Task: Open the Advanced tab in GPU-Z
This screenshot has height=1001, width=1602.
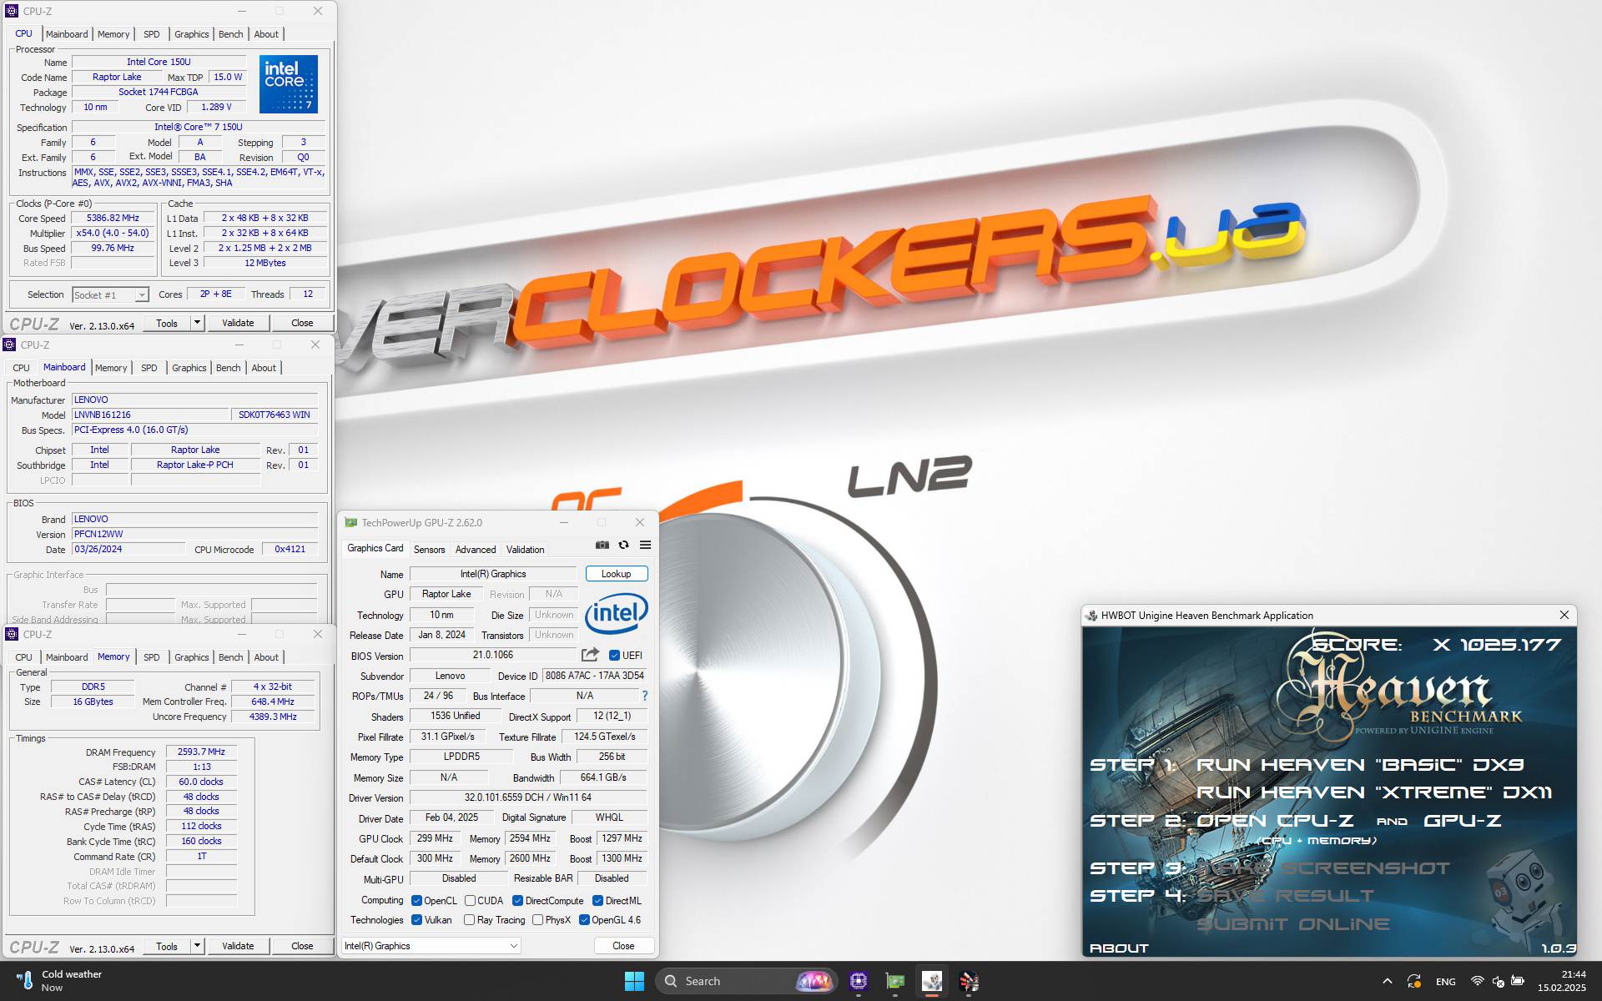Action: click(x=476, y=549)
